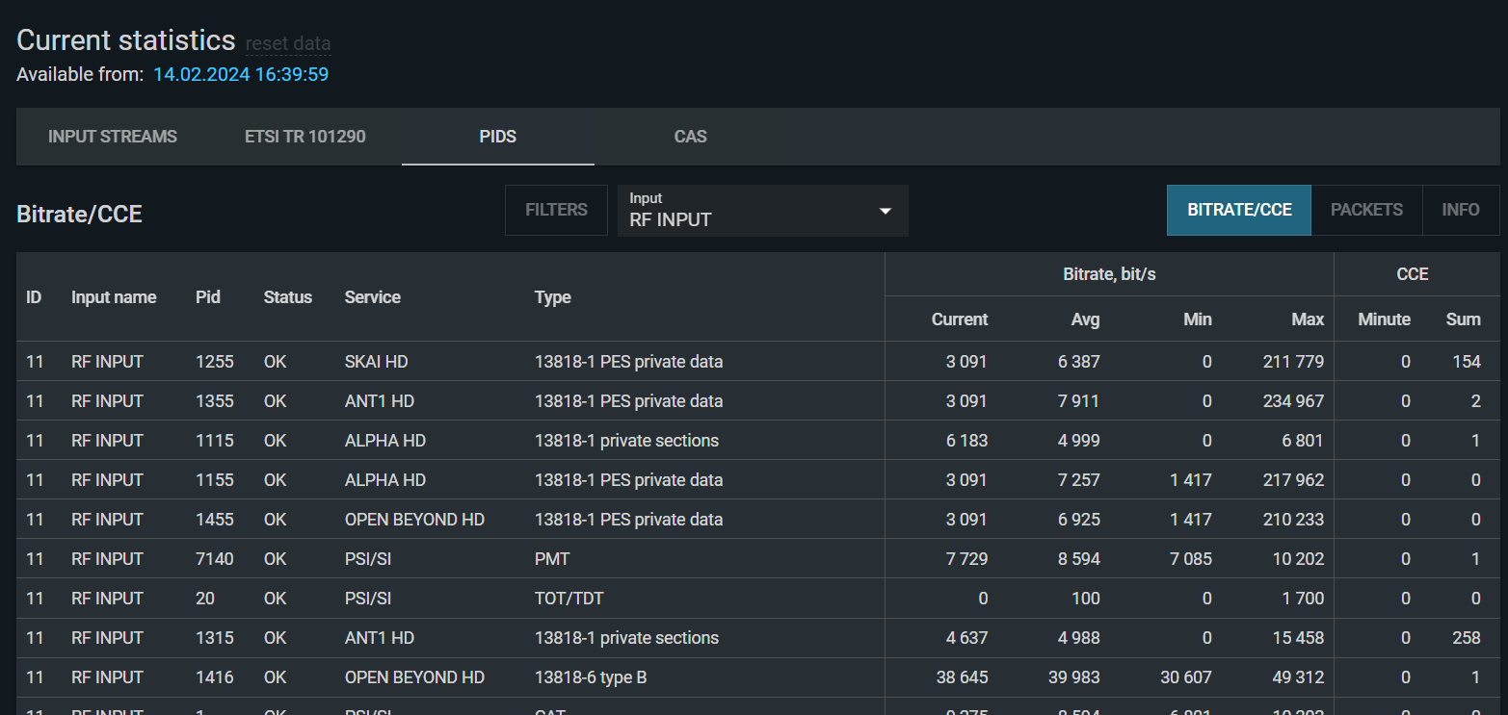Sort table by Status column header
The height and width of the screenshot is (715, 1508).
click(x=287, y=297)
